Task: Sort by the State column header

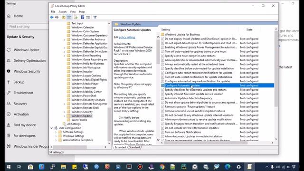Action: [x=249, y=29]
